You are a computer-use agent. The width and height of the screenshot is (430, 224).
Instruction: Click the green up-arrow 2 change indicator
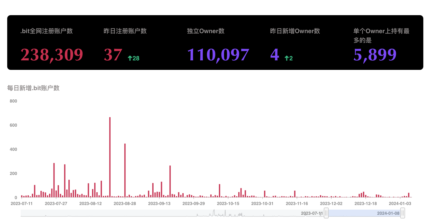[x=289, y=58]
